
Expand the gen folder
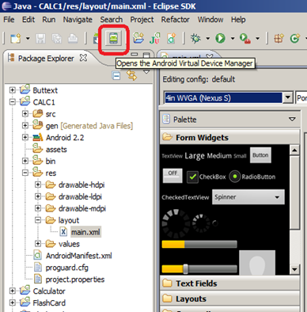pos(25,126)
